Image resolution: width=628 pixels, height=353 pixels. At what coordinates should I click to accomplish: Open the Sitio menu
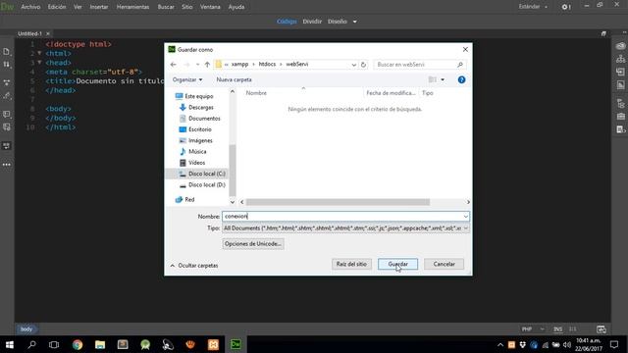[187, 7]
